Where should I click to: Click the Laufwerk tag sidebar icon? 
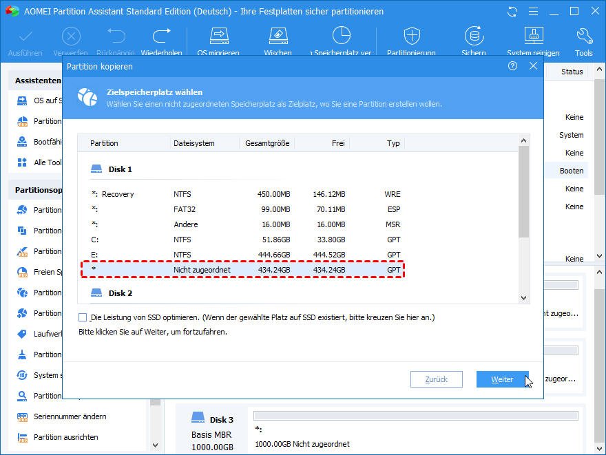(x=22, y=334)
